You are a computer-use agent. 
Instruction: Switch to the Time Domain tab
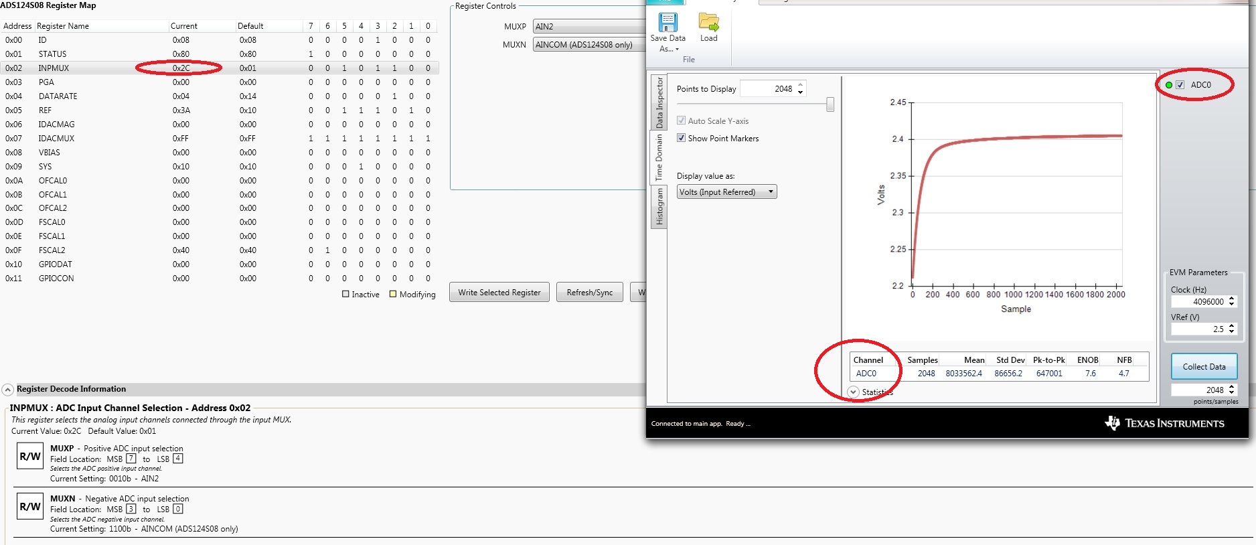659,157
